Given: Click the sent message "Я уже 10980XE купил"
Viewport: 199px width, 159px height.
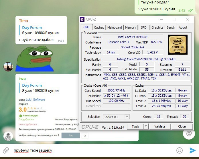Looking at the screenshot, I should click(157, 9).
